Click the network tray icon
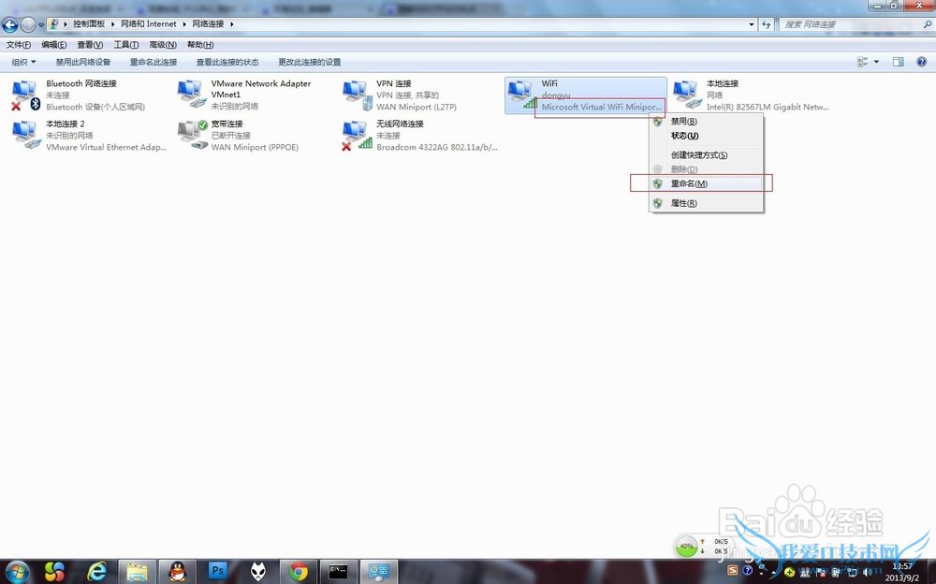This screenshot has height=584, width=936. tap(853, 572)
